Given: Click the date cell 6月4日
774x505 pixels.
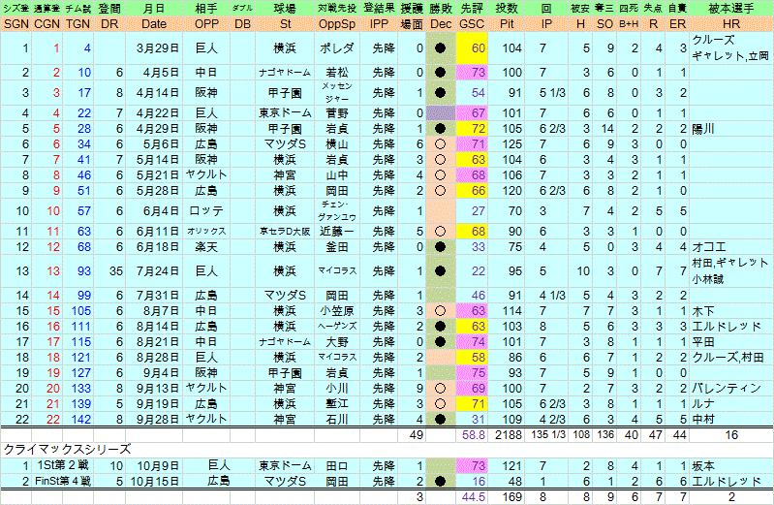Looking at the screenshot, I should pos(161,211).
